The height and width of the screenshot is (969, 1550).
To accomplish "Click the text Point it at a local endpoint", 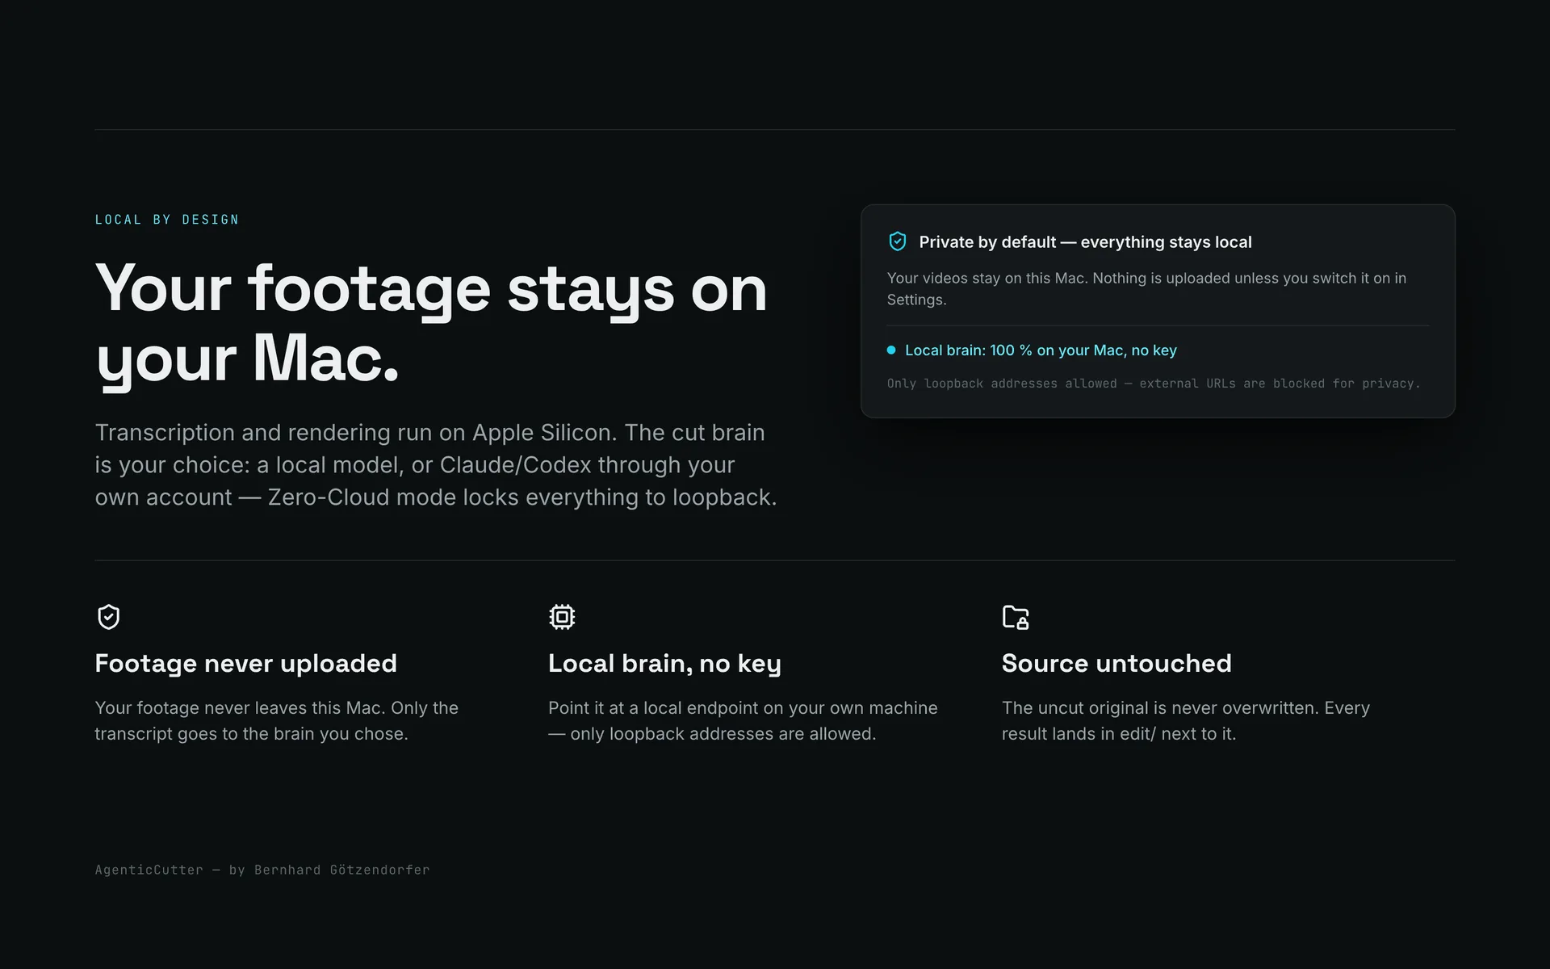I will tap(743, 720).
